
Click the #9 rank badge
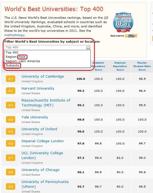[x=11, y=187]
